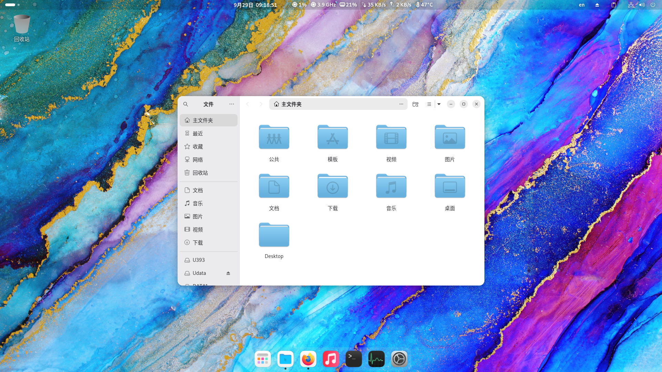This screenshot has width=662, height=372.
Task: Open the 视频 folder icon in grid
Action: point(391,137)
